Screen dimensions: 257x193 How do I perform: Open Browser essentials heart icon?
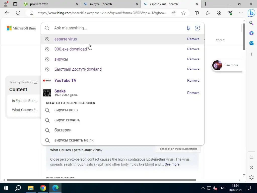pos(230,13)
